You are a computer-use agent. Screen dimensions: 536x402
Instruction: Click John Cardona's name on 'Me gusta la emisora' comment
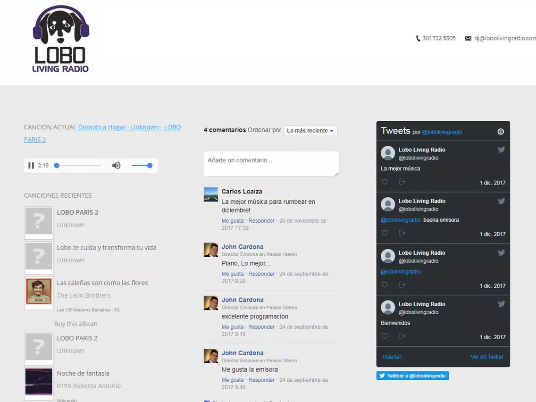(243, 353)
